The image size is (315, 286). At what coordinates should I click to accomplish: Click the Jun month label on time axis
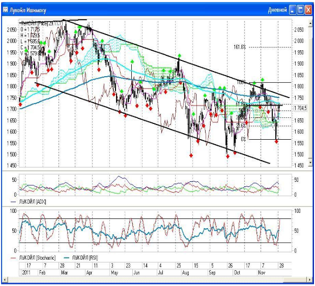[x=136, y=272]
